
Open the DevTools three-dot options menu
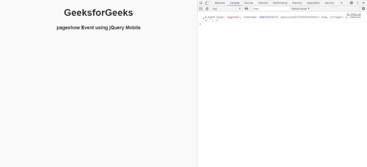click(357, 3)
